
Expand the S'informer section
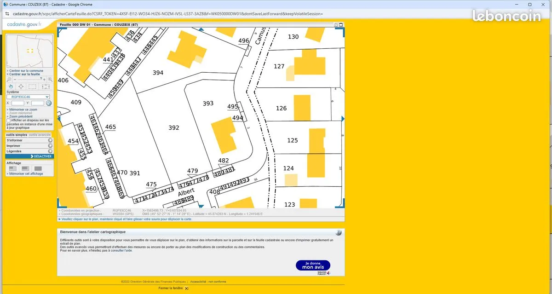(x=29, y=140)
